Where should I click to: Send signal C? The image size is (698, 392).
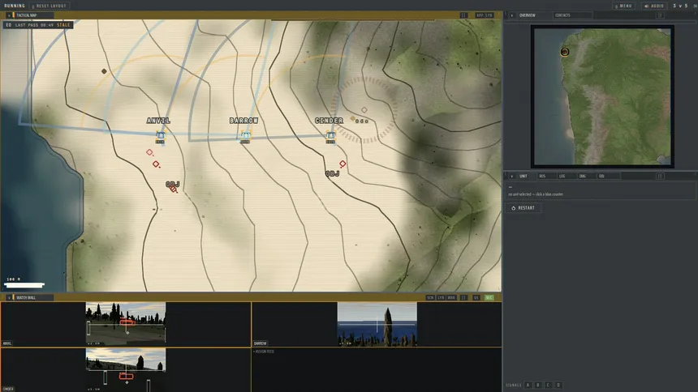pos(548,385)
